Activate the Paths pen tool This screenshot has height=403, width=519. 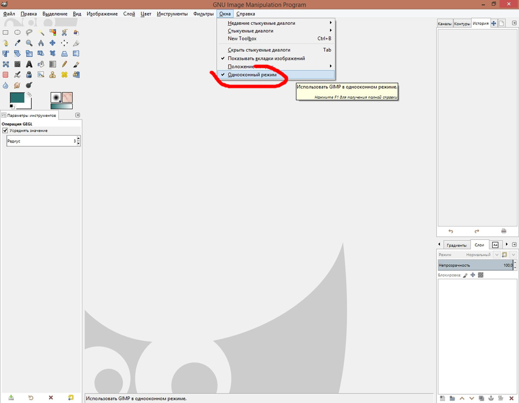pos(6,43)
